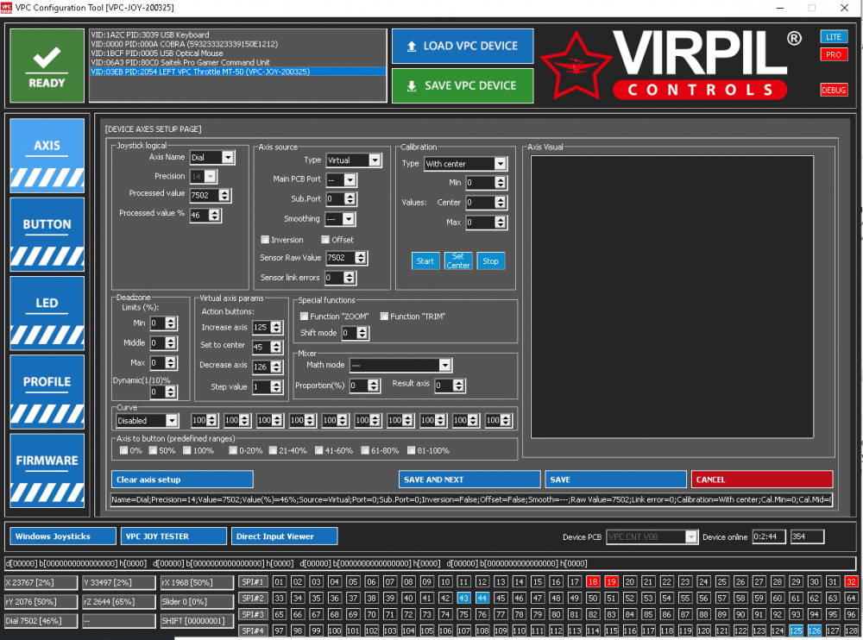Adjust the Calibration Min value spinner

tap(501, 183)
